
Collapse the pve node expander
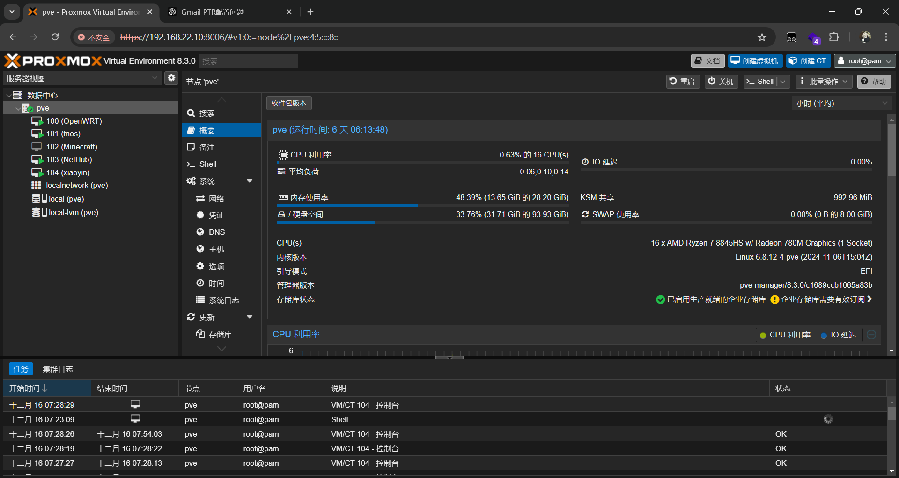point(18,108)
